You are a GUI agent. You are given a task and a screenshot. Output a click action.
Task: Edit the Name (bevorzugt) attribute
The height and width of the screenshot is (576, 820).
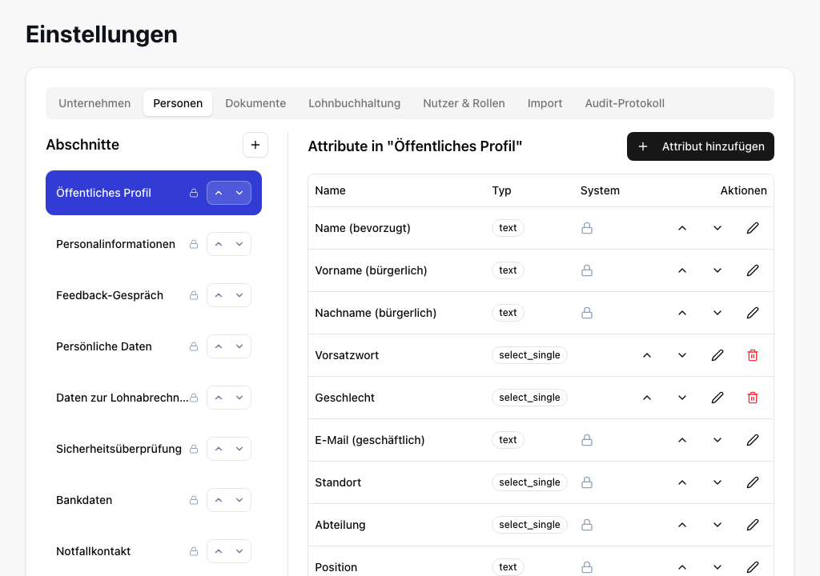tap(753, 228)
